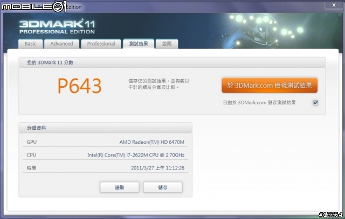
Task: Click the 自動於 3DMark.com 儲存測試結果 label
Action: click(x=259, y=103)
